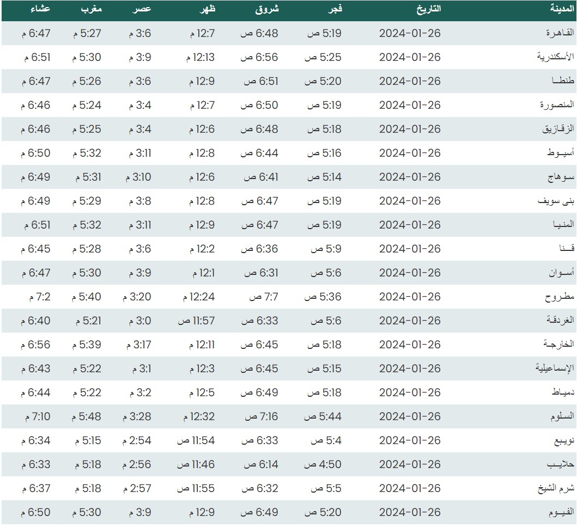Screen dimensions: 577x528
Task: Click the 7:7 ص sunrise time for مطروح
Action: point(264,297)
